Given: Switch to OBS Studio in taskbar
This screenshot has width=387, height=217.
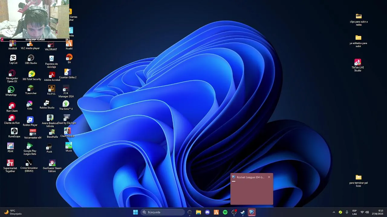Looking at the screenshot, I should 234,212.
